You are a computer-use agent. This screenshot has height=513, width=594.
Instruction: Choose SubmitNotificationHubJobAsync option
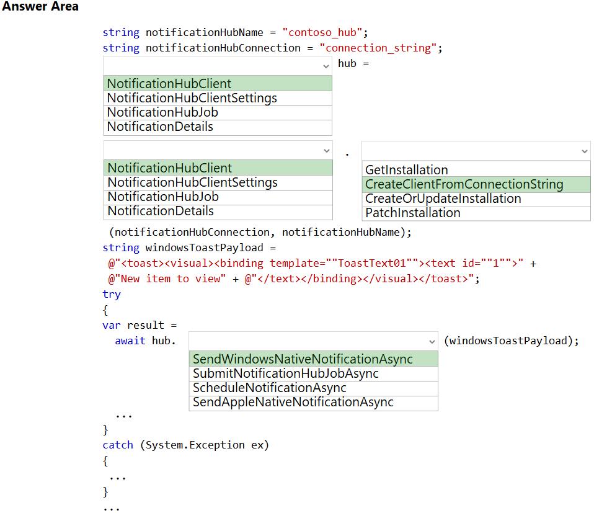pos(313,373)
